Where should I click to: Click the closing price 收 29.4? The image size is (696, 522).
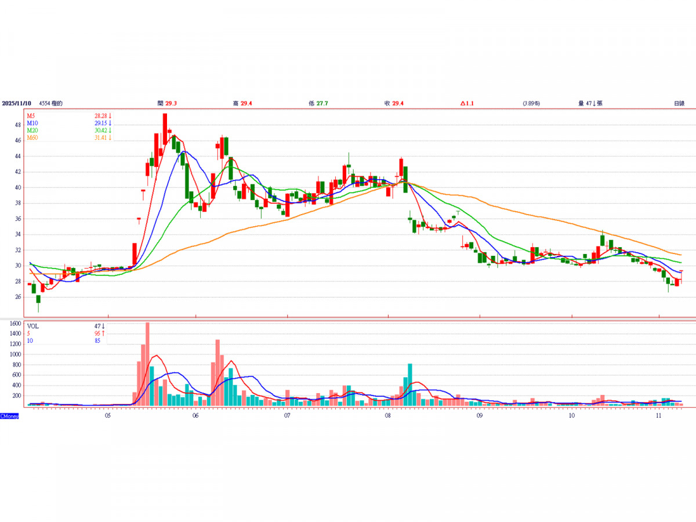[393, 103]
